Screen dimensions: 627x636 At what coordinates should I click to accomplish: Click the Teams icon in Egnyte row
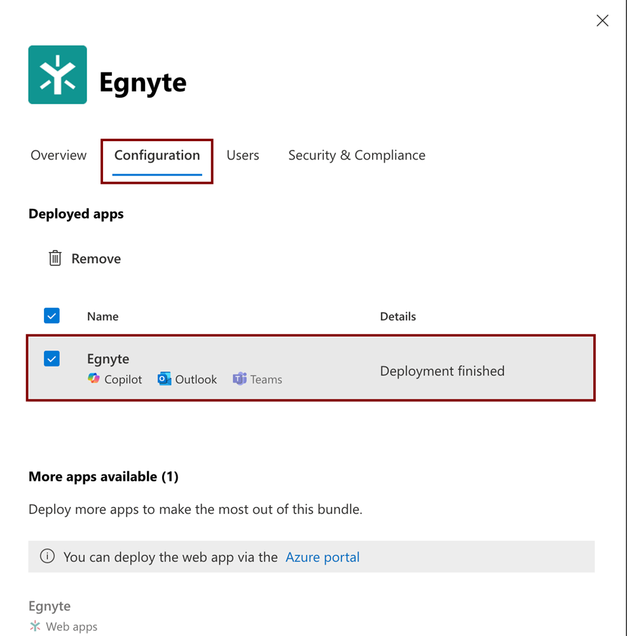point(240,379)
